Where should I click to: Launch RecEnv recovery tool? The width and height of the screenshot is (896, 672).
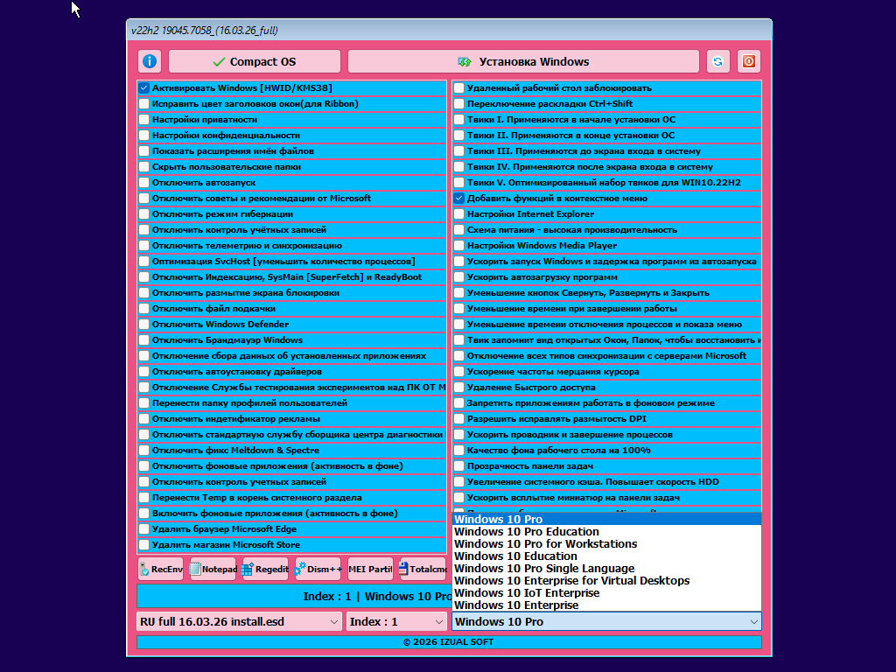[x=161, y=569]
